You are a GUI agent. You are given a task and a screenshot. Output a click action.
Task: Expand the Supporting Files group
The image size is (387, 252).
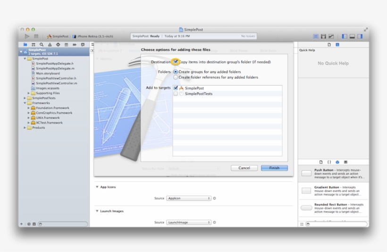(x=29, y=93)
